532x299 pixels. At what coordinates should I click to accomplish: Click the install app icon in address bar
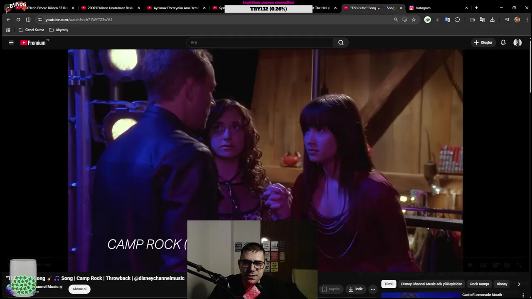click(405, 20)
